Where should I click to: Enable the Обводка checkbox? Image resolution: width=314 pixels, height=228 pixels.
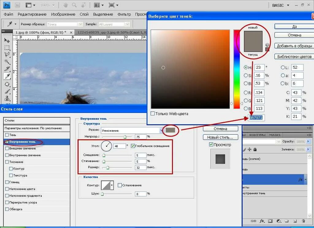[7, 209]
